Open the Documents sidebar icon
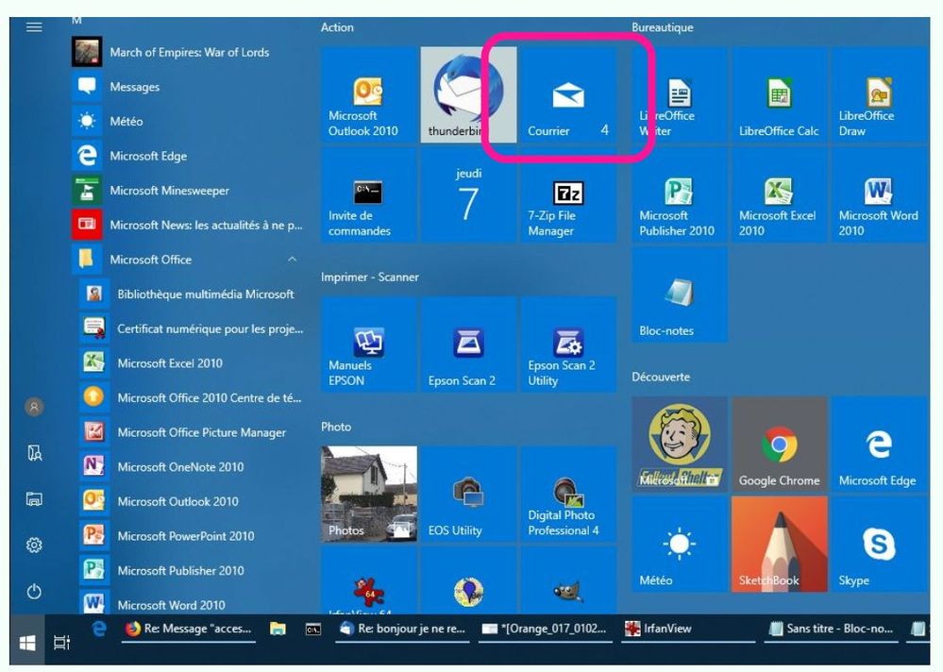The width and height of the screenshot is (943, 672). [x=34, y=453]
